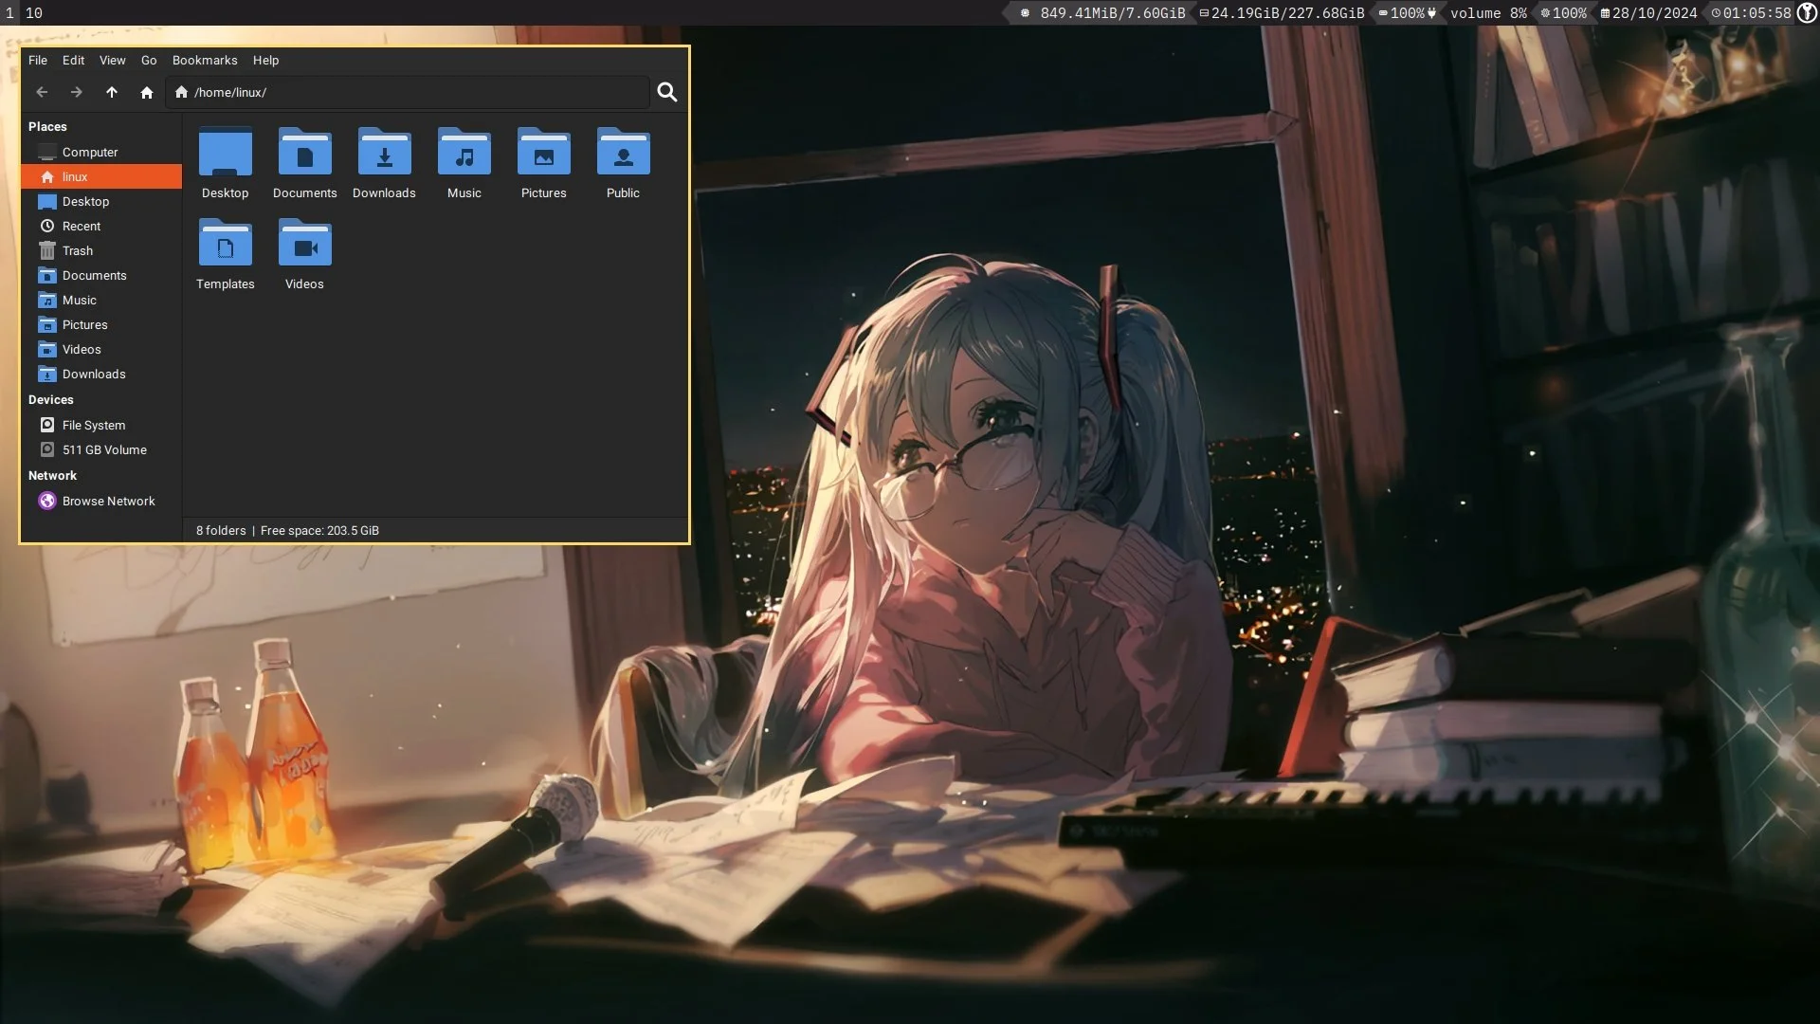Open File System under Devices
The height and width of the screenshot is (1024, 1820).
[x=101, y=425]
